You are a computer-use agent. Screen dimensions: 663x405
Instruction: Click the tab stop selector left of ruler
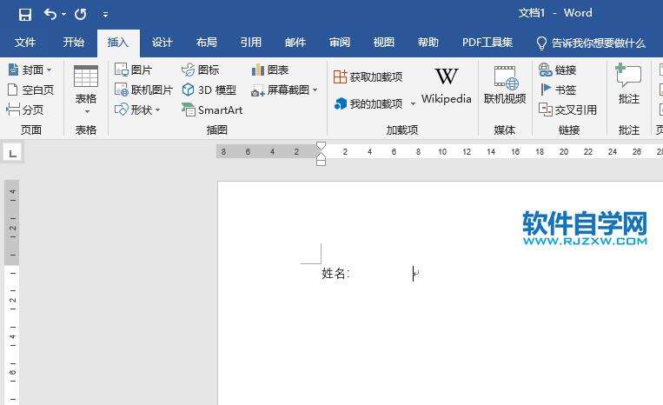tap(13, 153)
